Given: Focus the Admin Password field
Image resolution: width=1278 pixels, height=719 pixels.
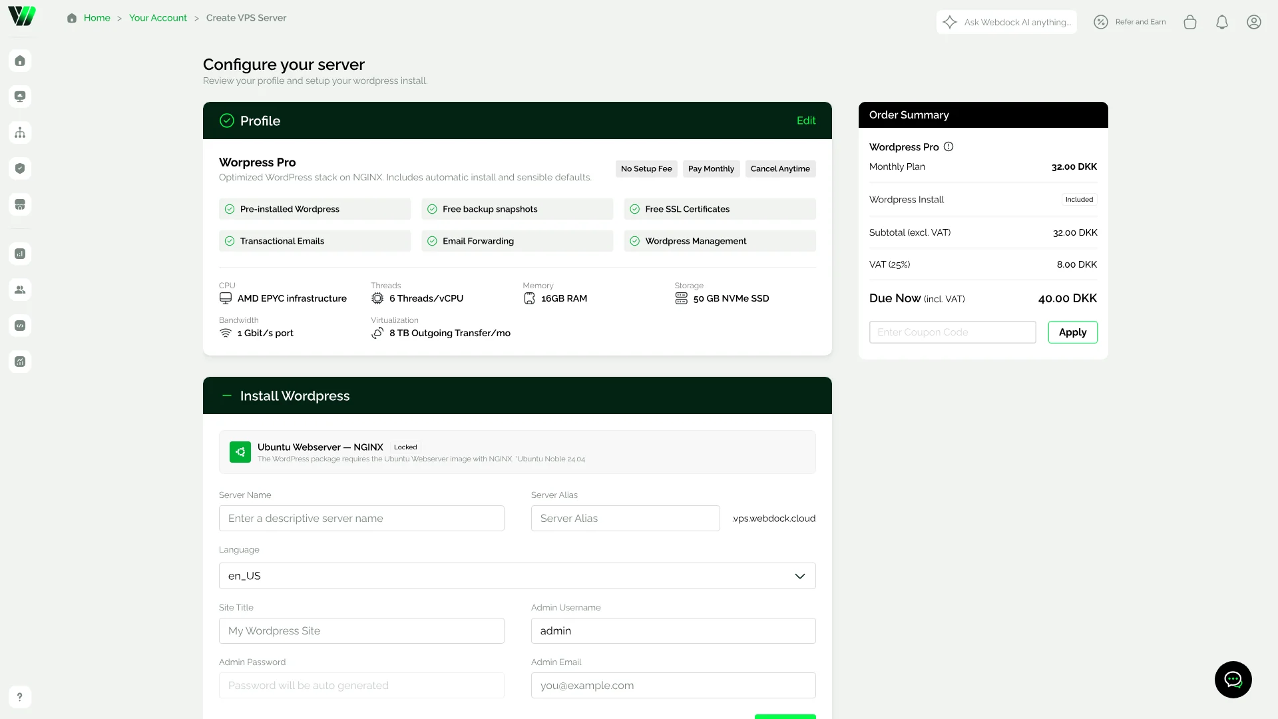Looking at the screenshot, I should pyautogui.click(x=361, y=686).
